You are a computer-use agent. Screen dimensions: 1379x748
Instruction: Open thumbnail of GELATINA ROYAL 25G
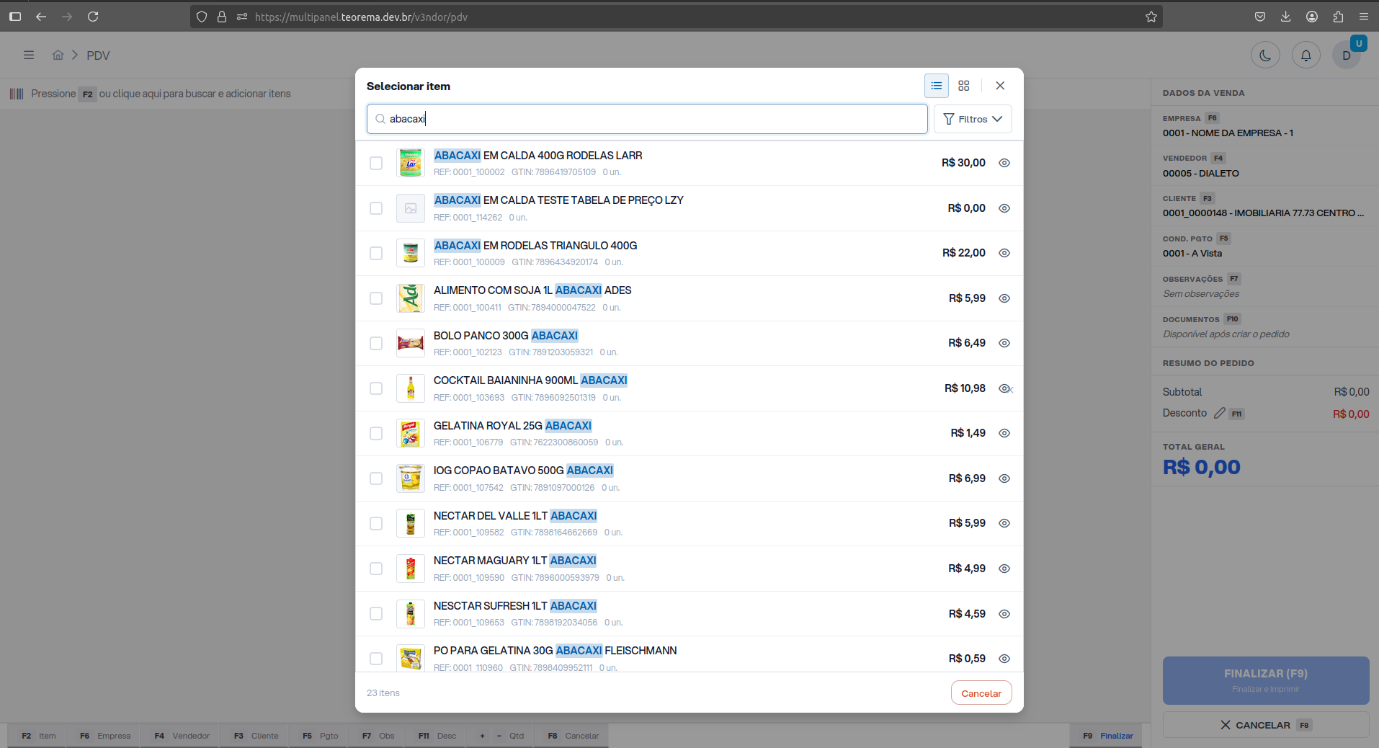pyautogui.click(x=411, y=434)
